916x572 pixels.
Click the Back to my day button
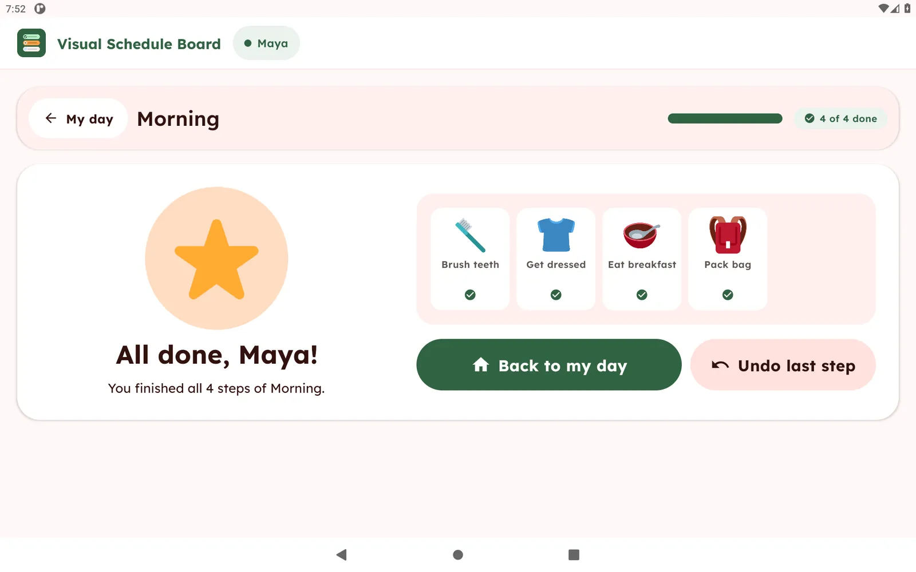pyautogui.click(x=549, y=365)
